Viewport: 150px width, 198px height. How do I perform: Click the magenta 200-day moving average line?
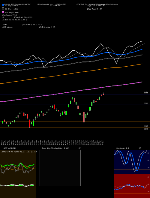[71, 92]
